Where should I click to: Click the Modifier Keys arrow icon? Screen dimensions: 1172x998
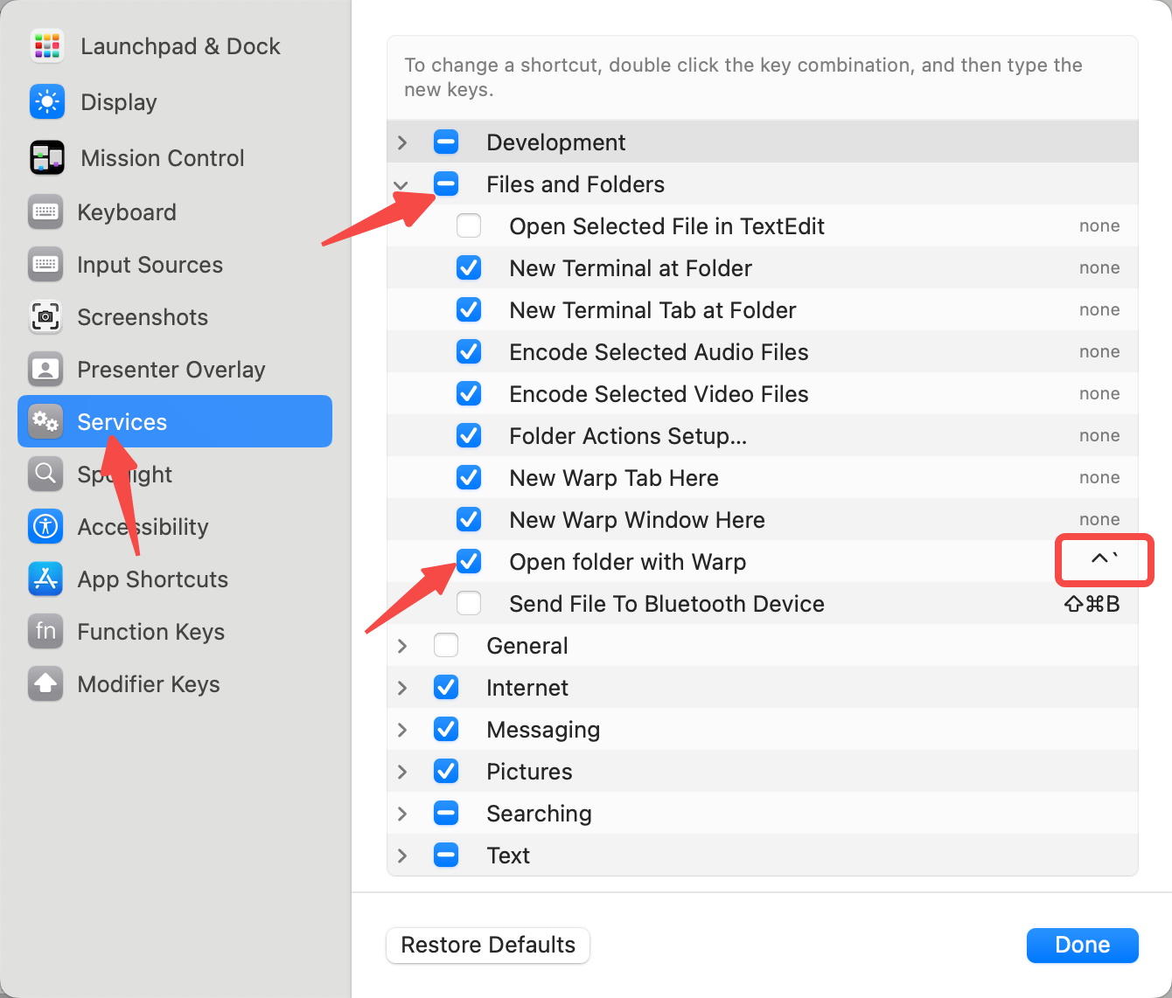pyautogui.click(x=45, y=683)
